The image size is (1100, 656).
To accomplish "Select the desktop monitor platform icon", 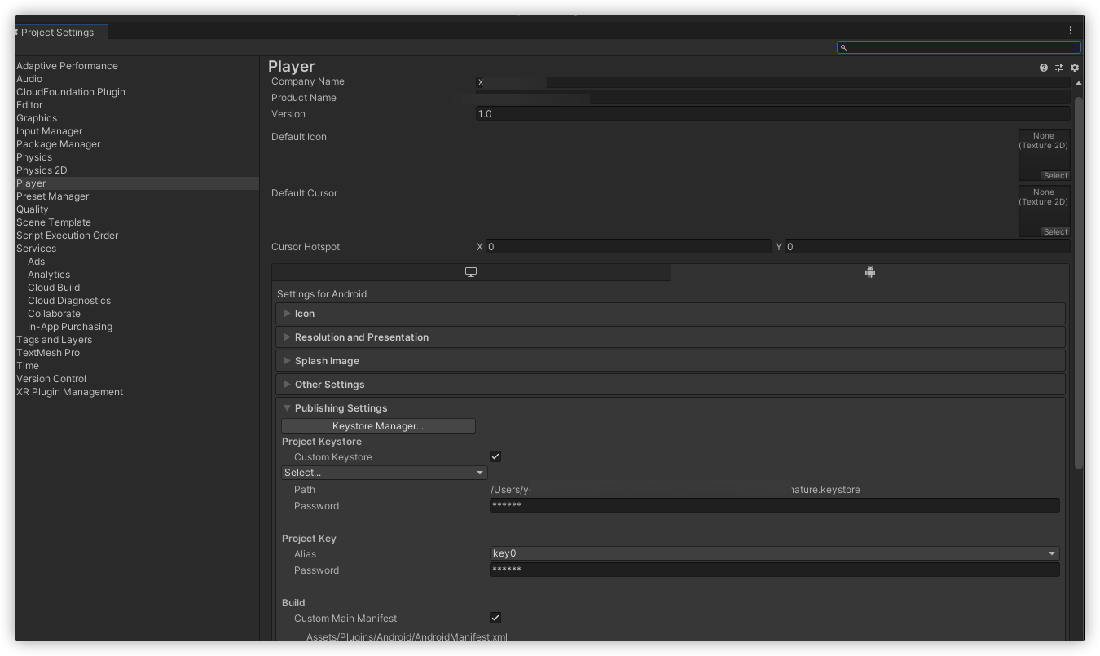I will [471, 271].
